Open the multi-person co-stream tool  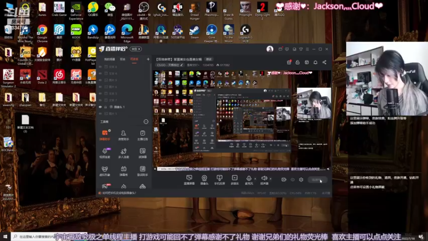pos(124,153)
